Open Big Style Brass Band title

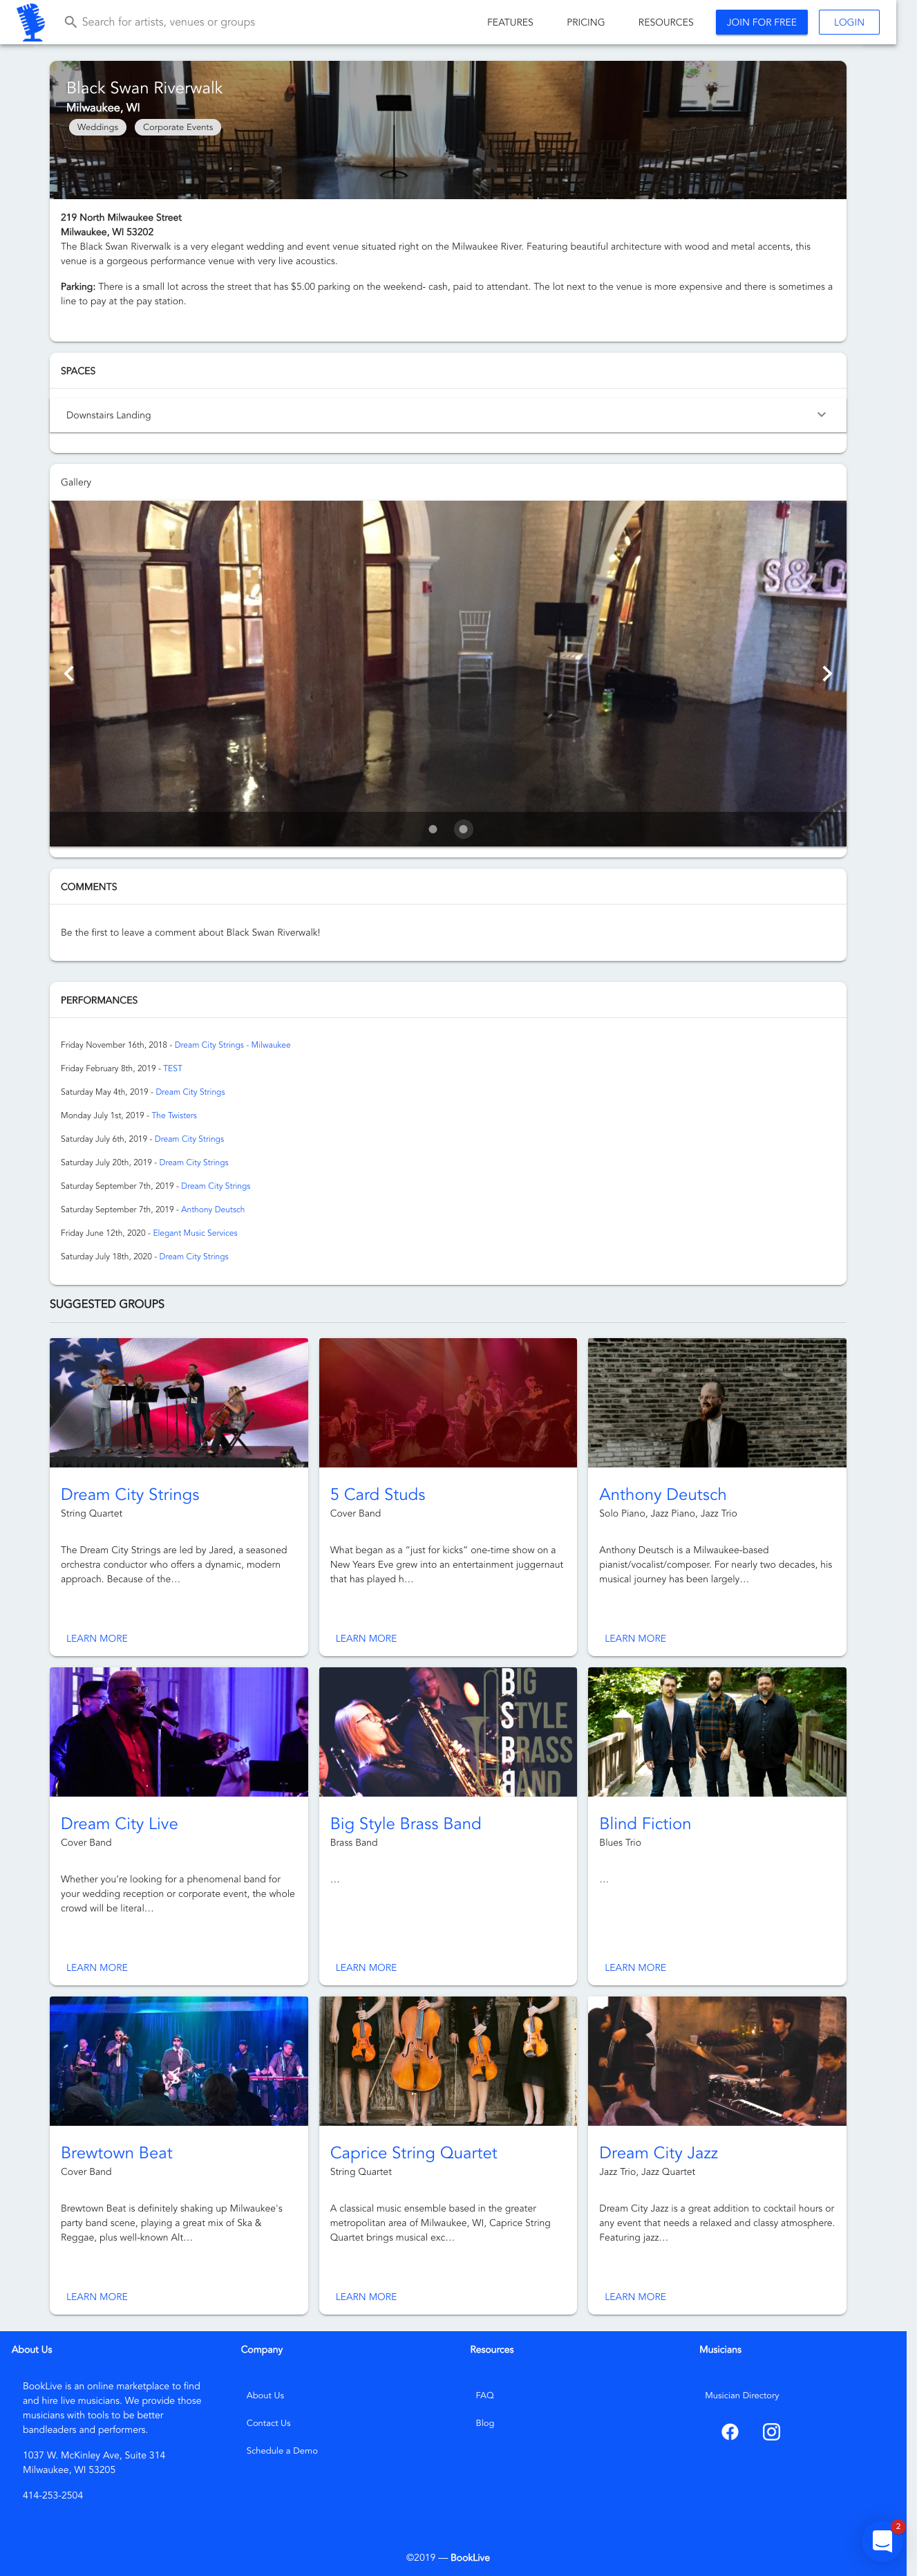click(x=406, y=1823)
